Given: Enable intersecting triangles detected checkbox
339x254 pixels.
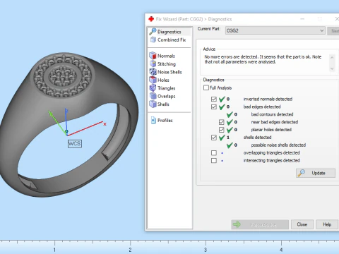Looking at the screenshot, I should (x=214, y=161).
